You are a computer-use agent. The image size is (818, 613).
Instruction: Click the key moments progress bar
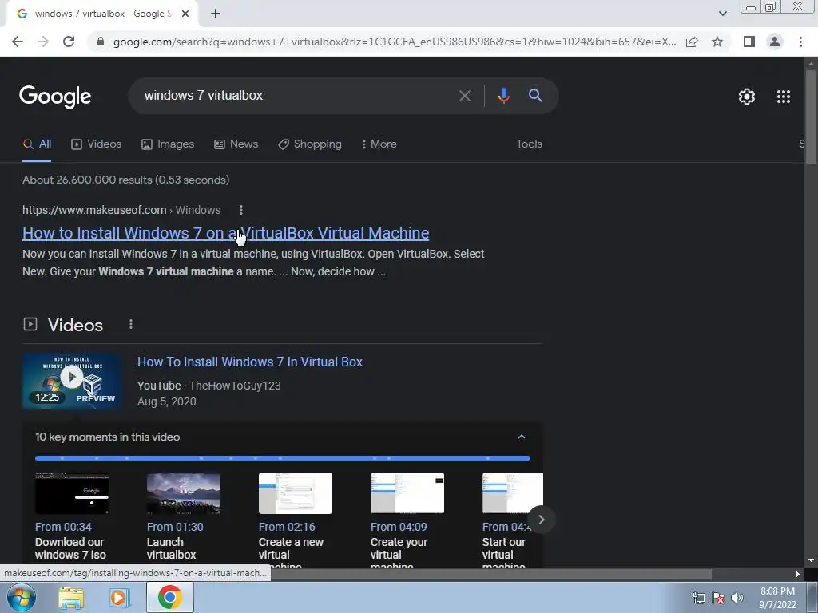(282, 458)
